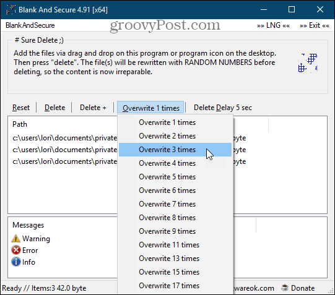This screenshot has width=335, height=295.
Task: Choose Overwrite 1 times from menu
Action: [175, 122]
